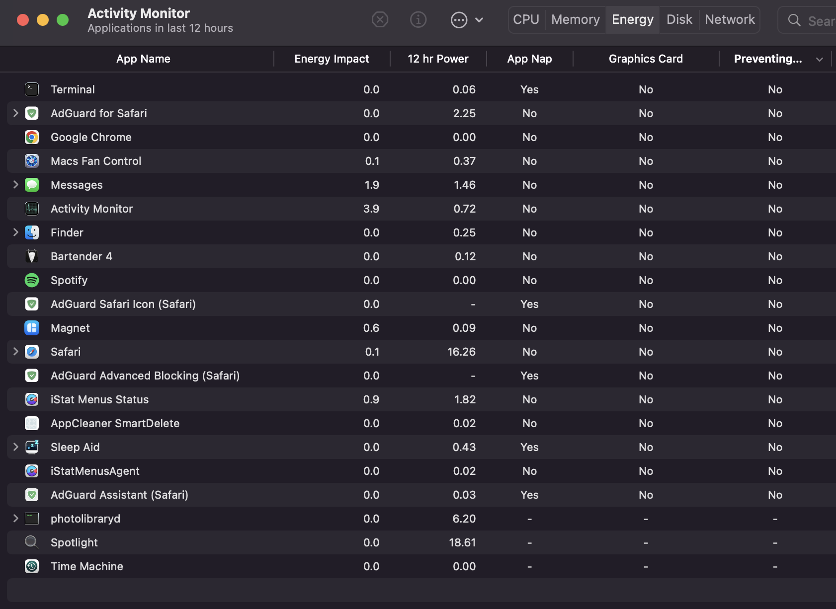
Task: Click the stop process toolbar icon
Action: (380, 20)
